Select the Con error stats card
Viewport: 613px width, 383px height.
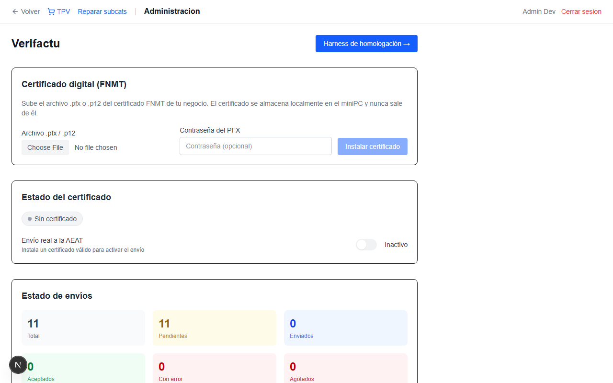215,369
